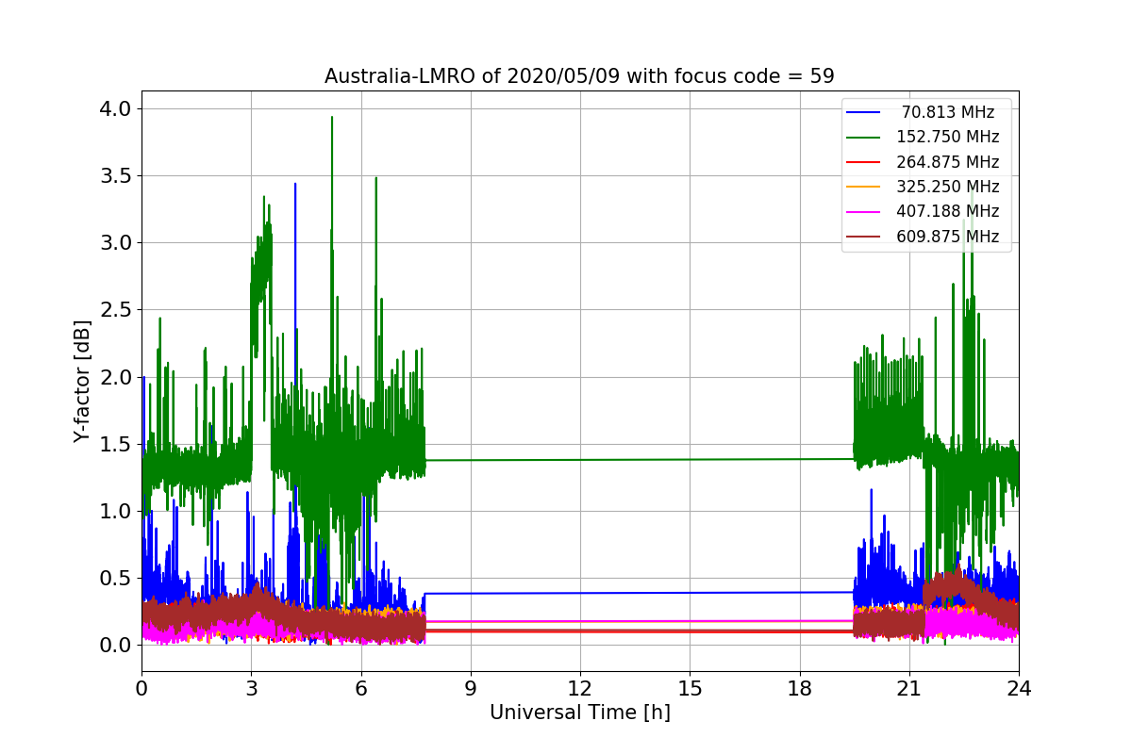Click the y-axis tick label 0.0
This screenshot has width=1132, height=754.
click(x=114, y=646)
